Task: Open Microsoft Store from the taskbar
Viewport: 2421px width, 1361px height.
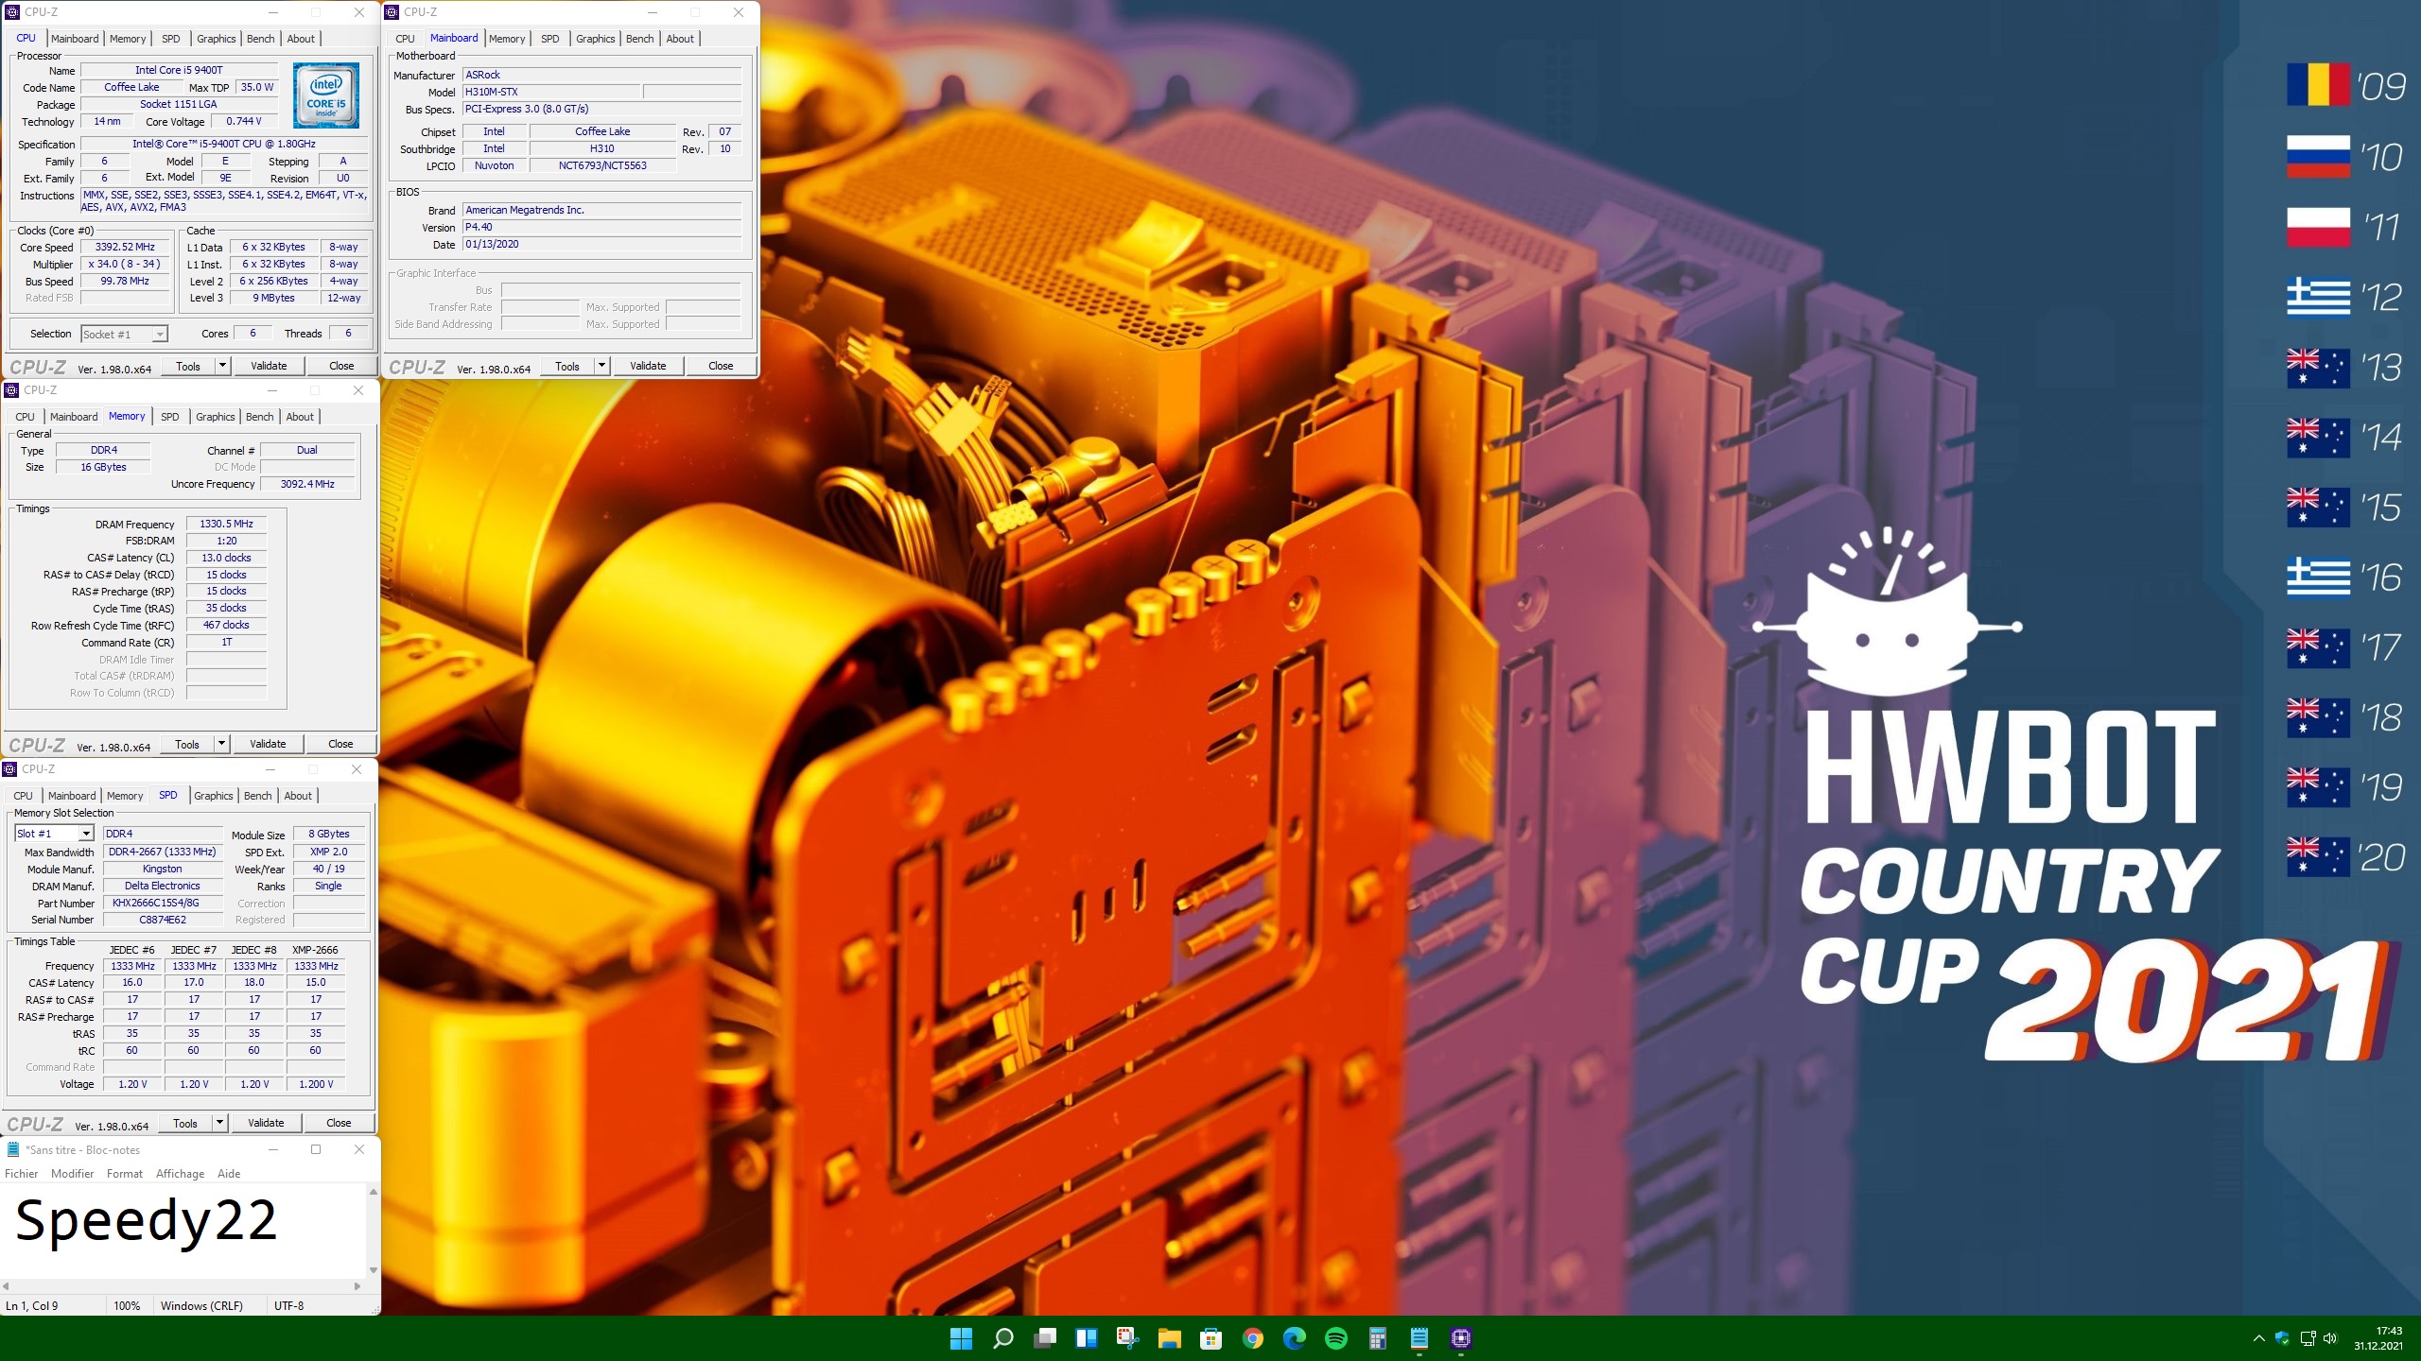Action: tap(1210, 1338)
